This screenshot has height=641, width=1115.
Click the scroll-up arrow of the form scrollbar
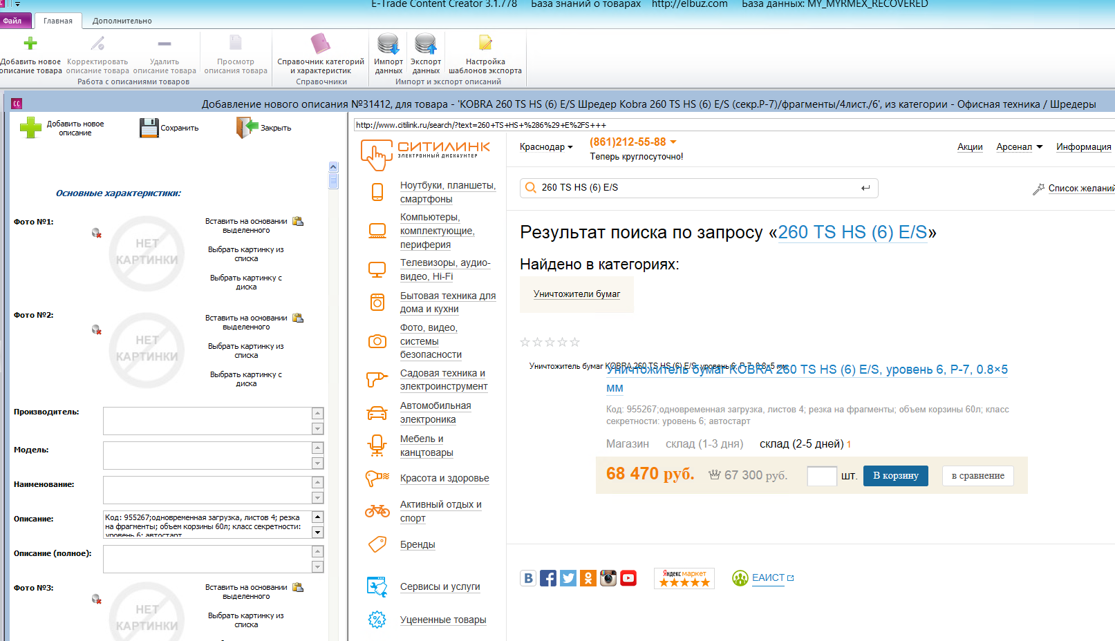pyautogui.click(x=333, y=166)
